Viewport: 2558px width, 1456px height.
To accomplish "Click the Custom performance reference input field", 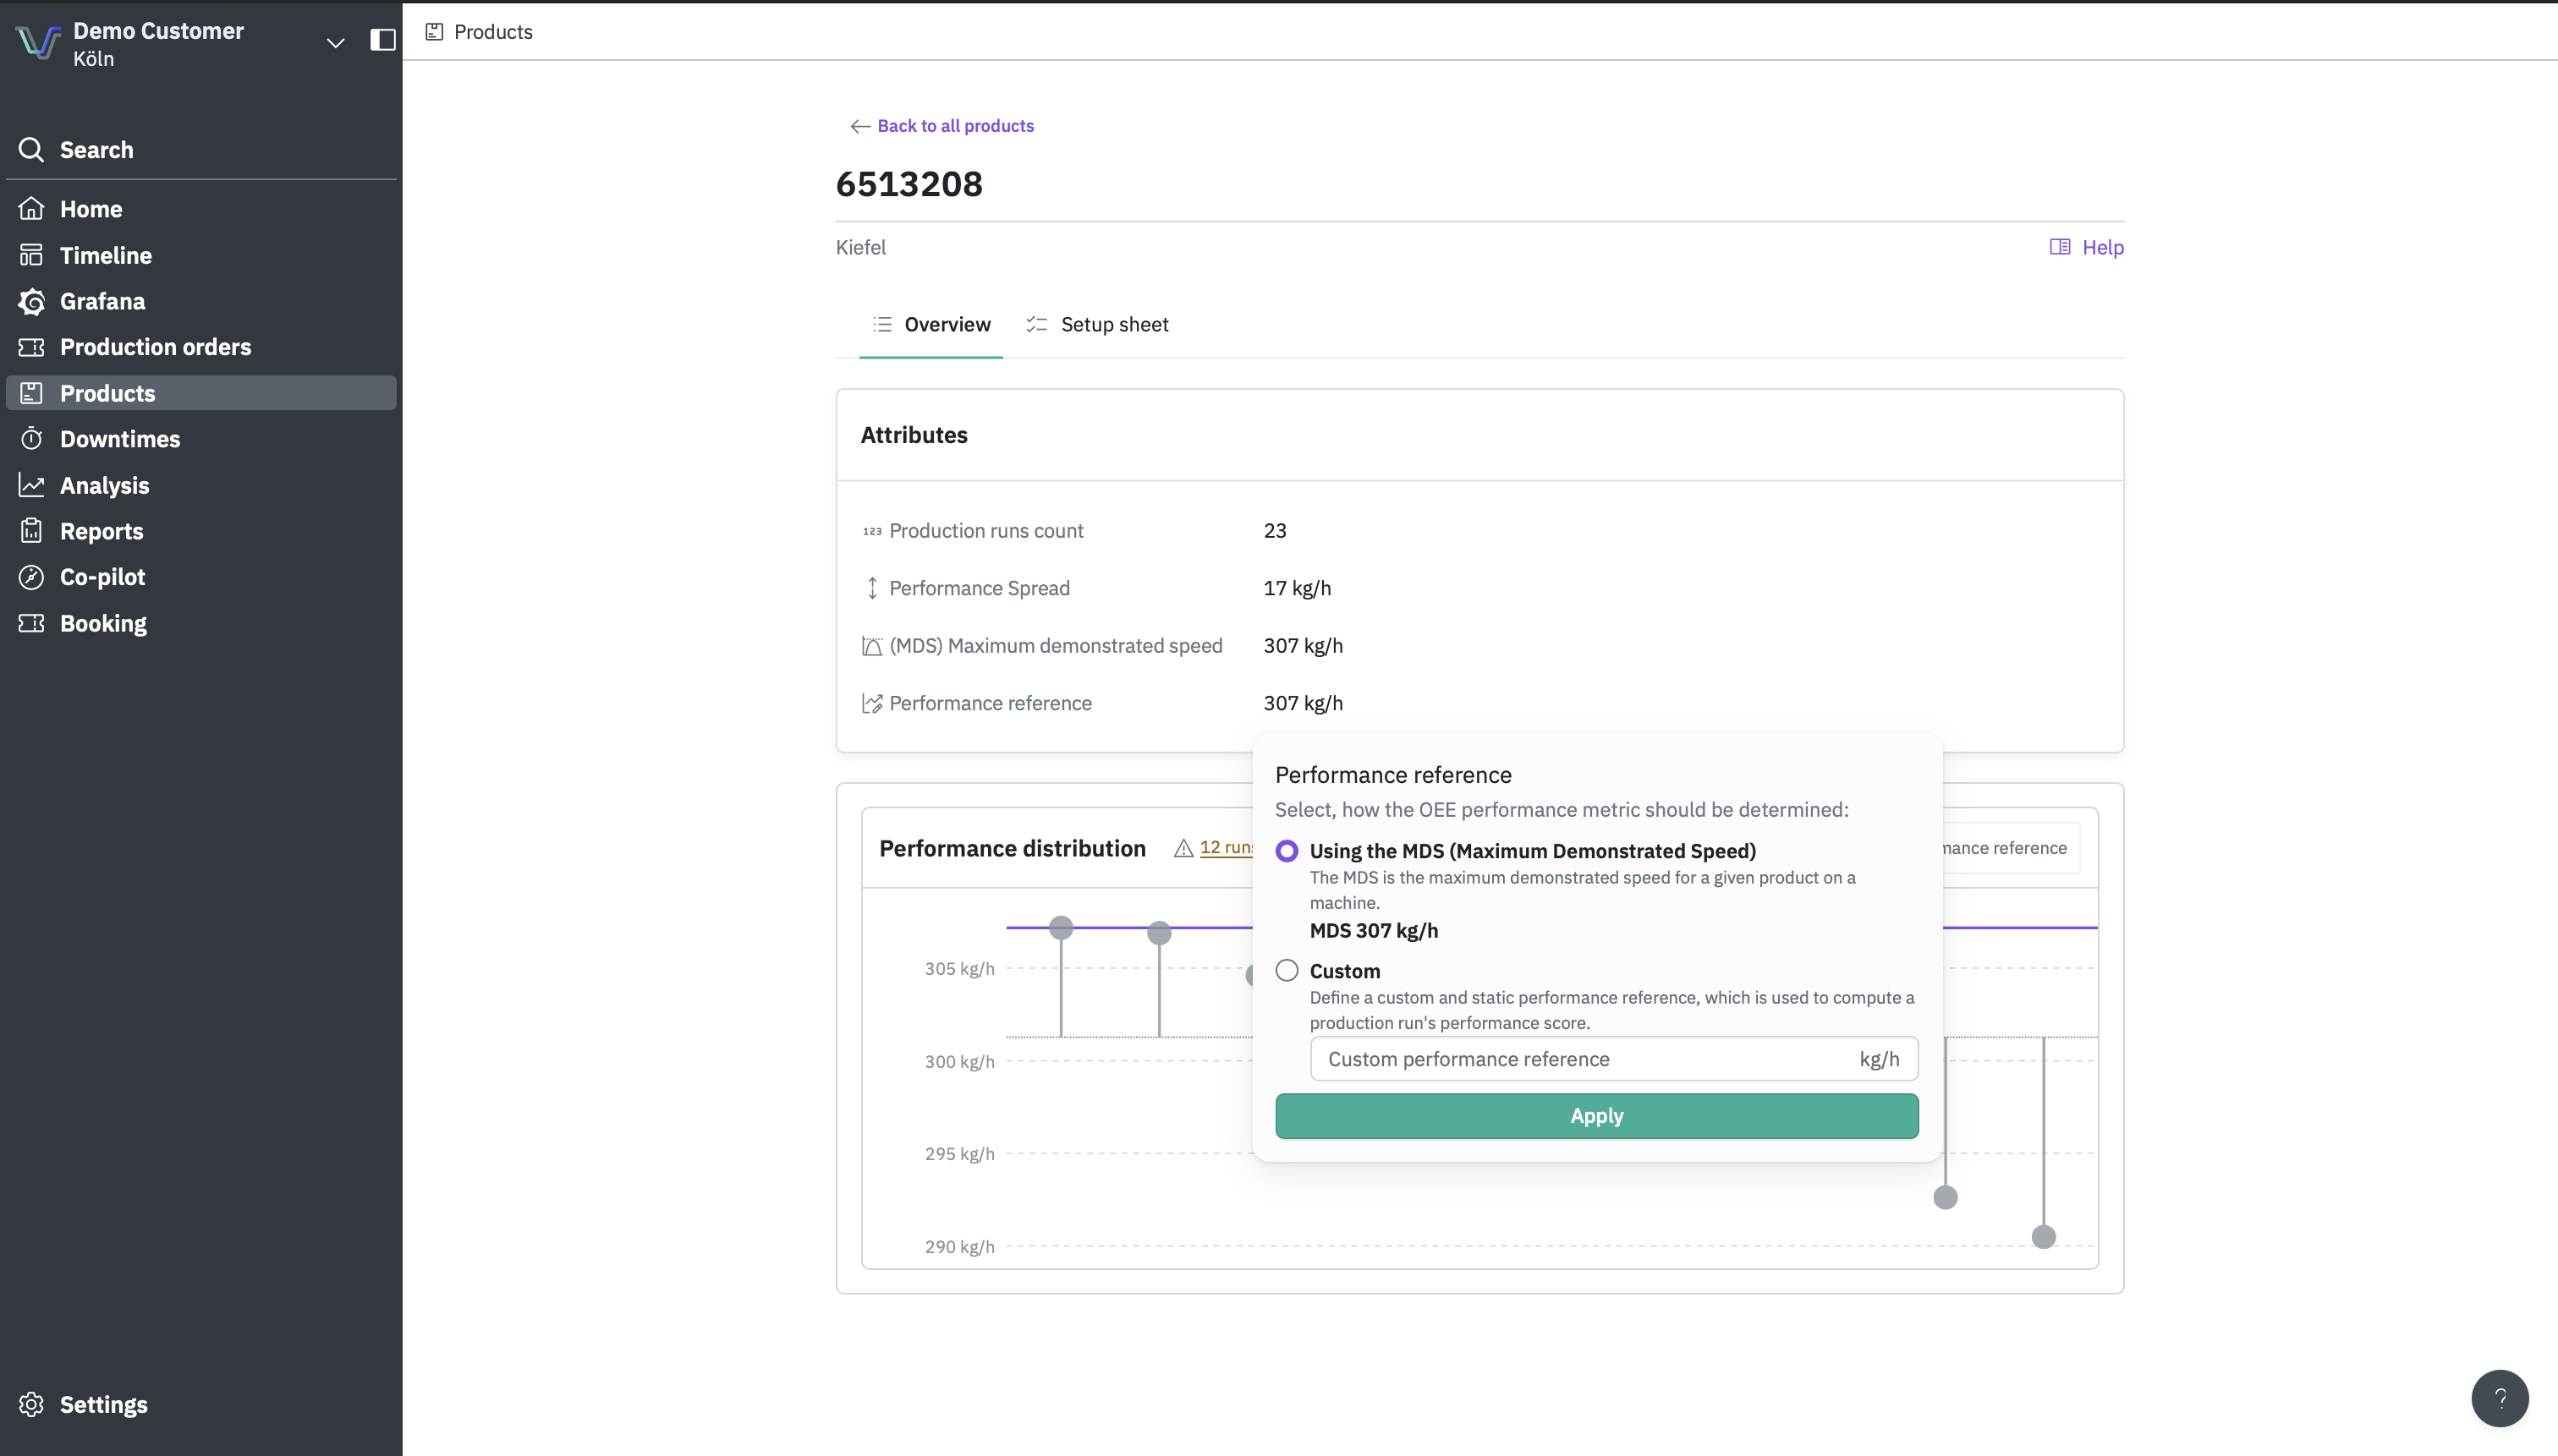I will pos(1614,1059).
